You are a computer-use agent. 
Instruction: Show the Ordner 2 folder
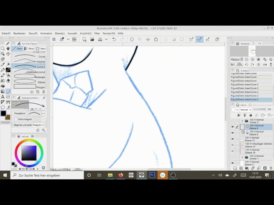pyautogui.click(x=232, y=121)
